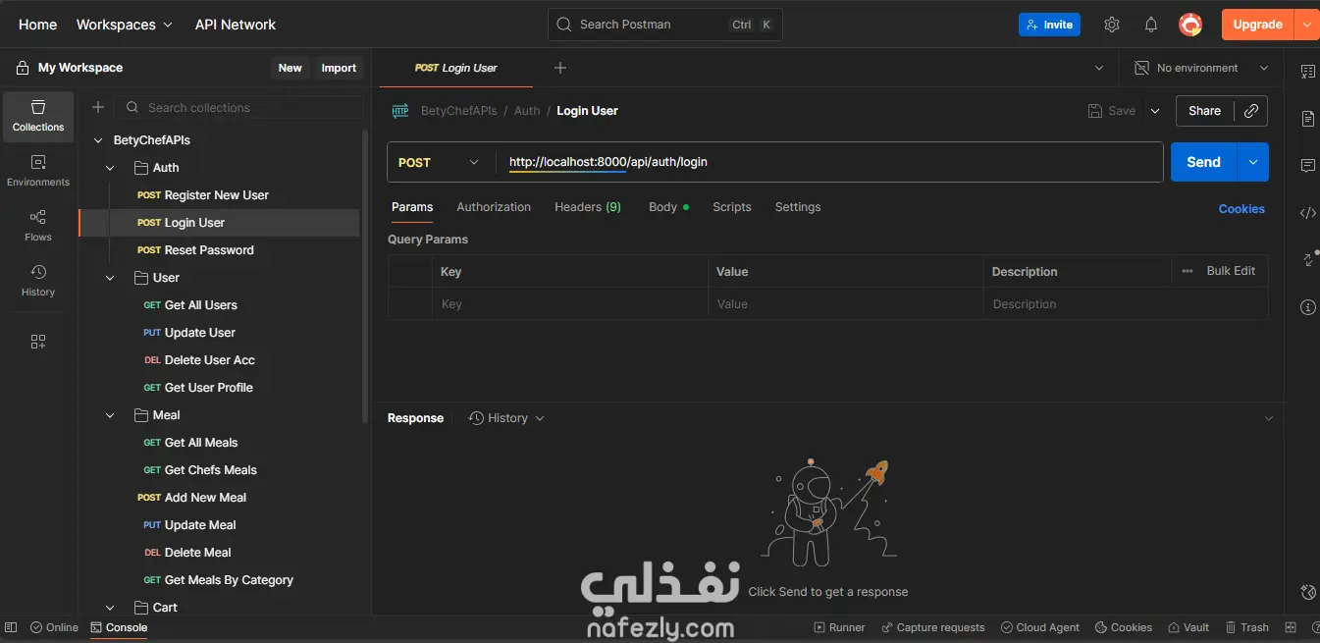Screen dimensions: 1320x643
Task: Collapse the response pane chevron
Action: [1268, 418]
